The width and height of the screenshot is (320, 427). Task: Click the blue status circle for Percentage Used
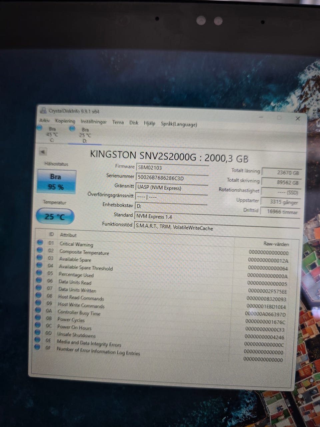pyautogui.click(x=39, y=273)
